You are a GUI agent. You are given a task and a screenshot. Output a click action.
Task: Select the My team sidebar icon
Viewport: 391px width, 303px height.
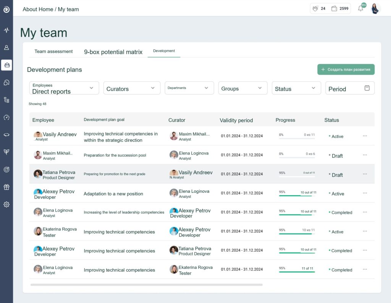click(x=6, y=65)
